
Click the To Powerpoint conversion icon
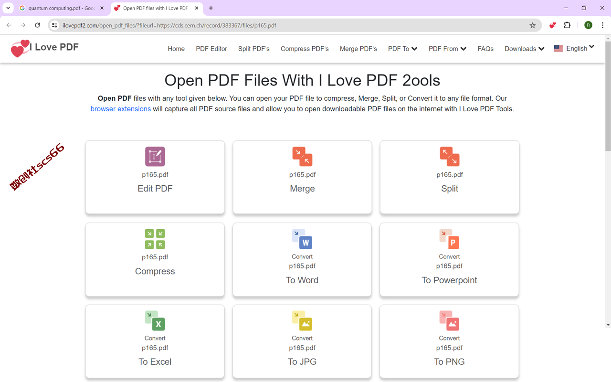click(450, 239)
